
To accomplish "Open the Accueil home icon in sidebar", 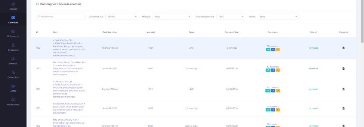I will [13, 4].
